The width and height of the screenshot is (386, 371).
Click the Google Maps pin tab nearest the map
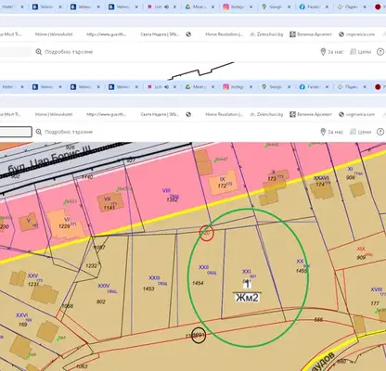pyautogui.click(x=273, y=87)
